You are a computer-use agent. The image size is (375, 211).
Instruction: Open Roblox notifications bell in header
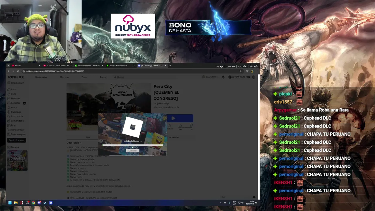(x=223, y=77)
